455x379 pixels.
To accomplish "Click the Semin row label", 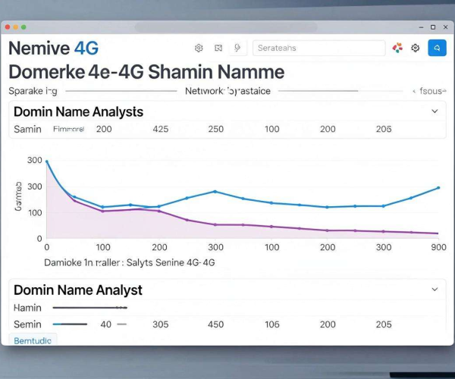I will pyautogui.click(x=27, y=324).
